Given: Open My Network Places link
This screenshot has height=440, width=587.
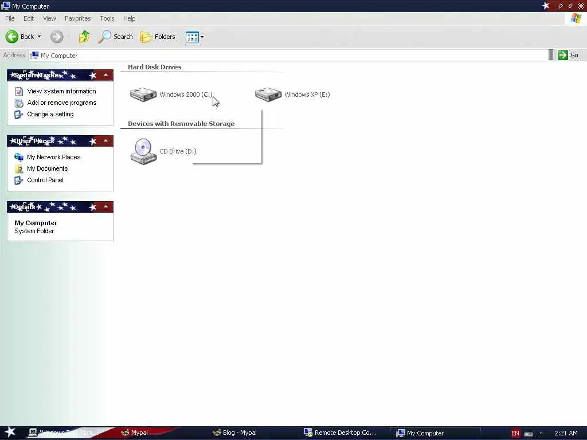Looking at the screenshot, I should tap(53, 157).
